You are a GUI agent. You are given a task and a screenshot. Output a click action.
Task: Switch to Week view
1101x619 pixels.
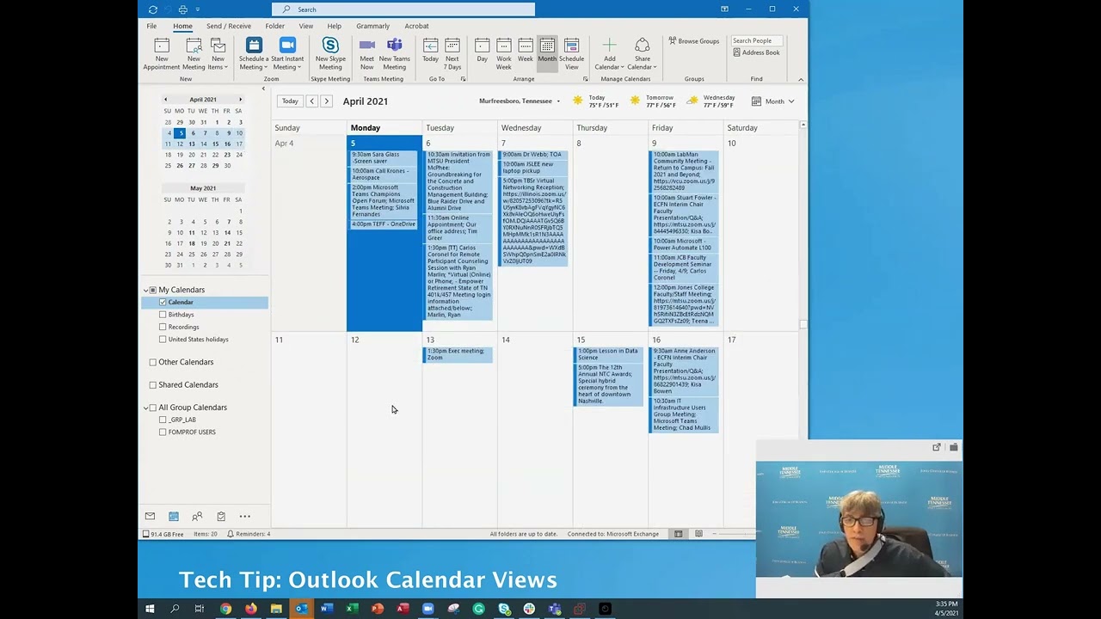coord(525,50)
